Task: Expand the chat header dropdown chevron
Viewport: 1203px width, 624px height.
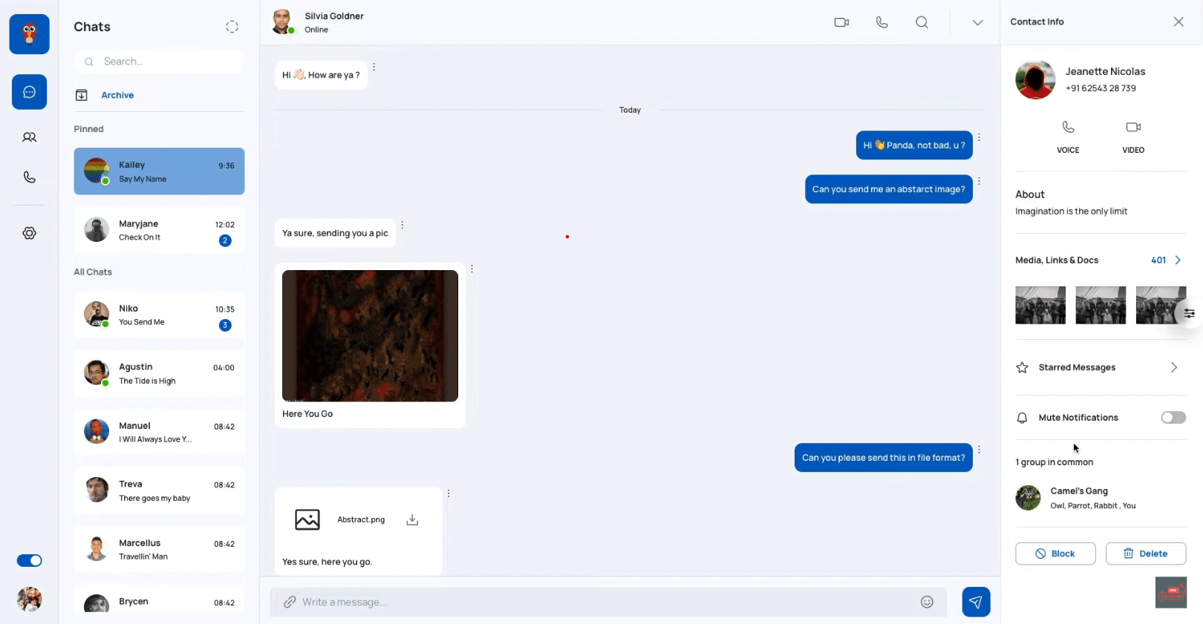Action: point(977,22)
